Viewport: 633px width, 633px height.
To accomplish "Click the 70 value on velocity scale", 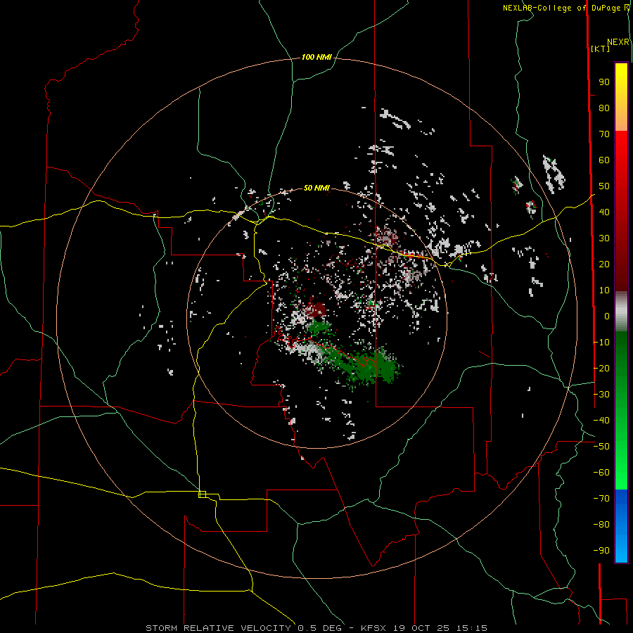I will click(x=604, y=134).
